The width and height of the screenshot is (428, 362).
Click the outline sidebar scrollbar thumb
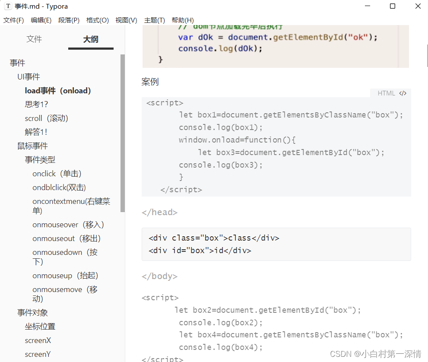tap(123, 133)
